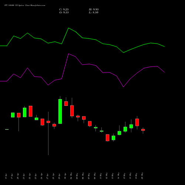Screen dimensions: 185x185
Task: Select the red candle for 12 May
Action: tap(108, 138)
